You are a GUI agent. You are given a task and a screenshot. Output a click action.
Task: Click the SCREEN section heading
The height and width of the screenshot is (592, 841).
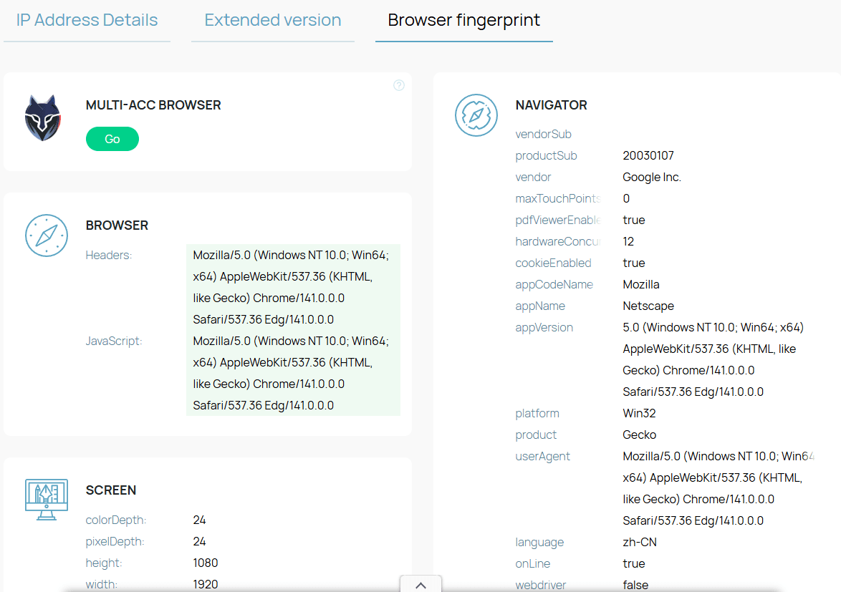[111, 490]
